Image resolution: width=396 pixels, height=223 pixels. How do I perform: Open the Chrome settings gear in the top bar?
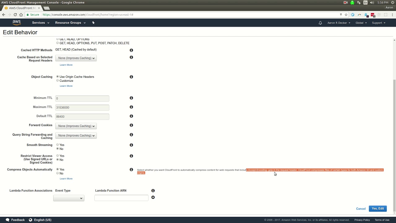pyautogui.click(x=393, y=2)
